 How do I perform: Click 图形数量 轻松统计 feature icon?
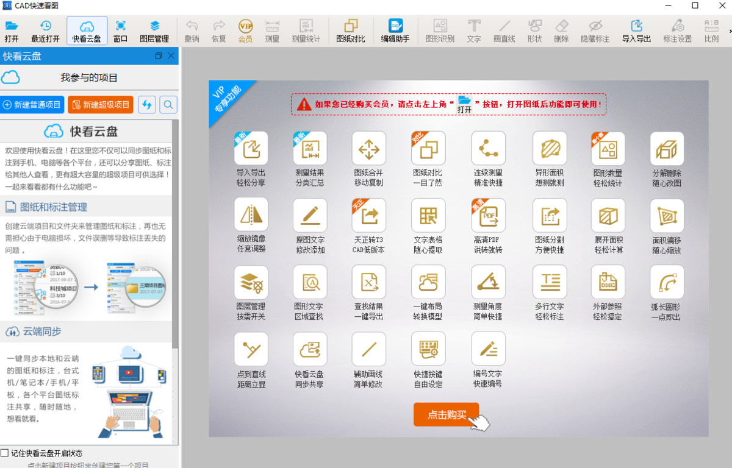[608, 148]
